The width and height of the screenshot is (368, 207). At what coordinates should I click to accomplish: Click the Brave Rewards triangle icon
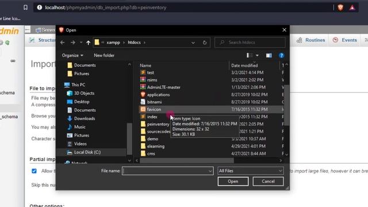tap(352, 7)
